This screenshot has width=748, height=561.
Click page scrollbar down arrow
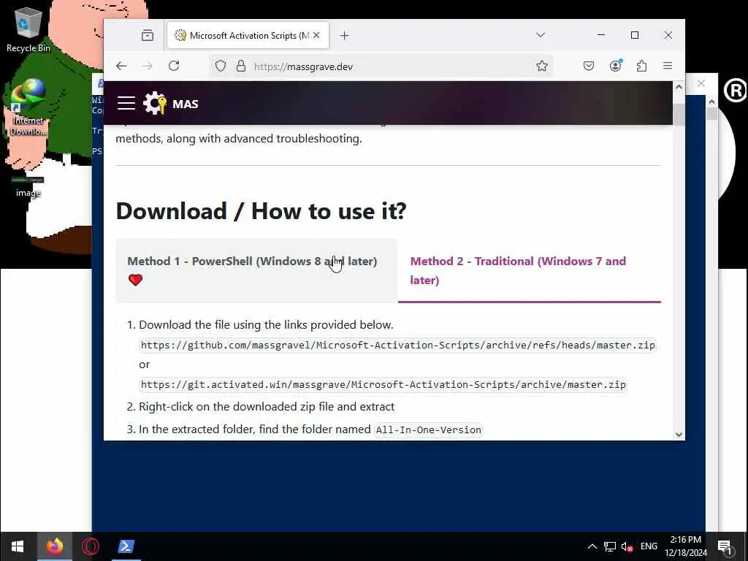[679, 435]
